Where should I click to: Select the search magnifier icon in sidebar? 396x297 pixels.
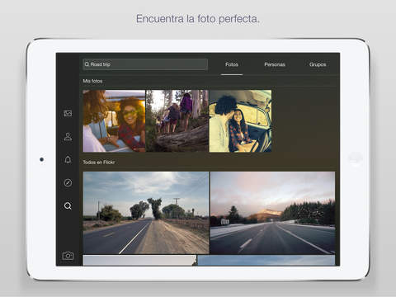[x=68, y=205]
